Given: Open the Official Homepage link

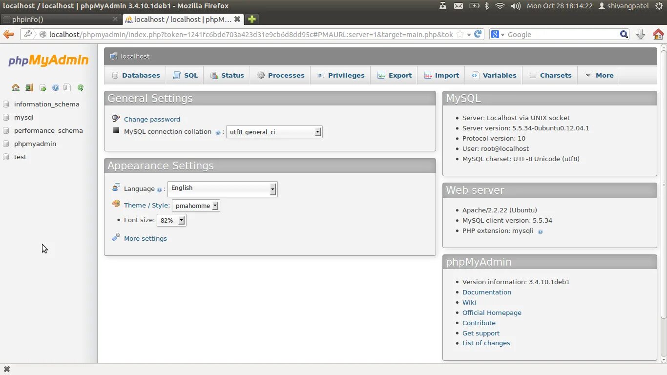Looking at the screenshot, I should pyautogui.click(x=492, y=312).
